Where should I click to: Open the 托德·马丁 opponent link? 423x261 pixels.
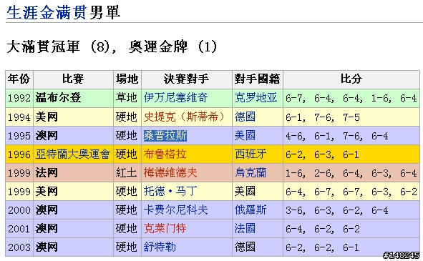click(x=170, y=192)
